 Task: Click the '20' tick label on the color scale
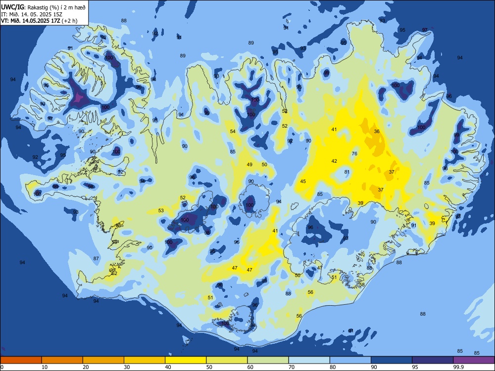click(86, 367)
